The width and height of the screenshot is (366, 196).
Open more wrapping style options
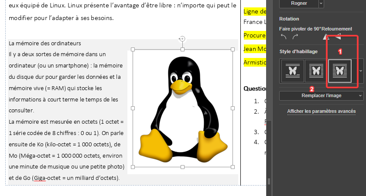361,71
